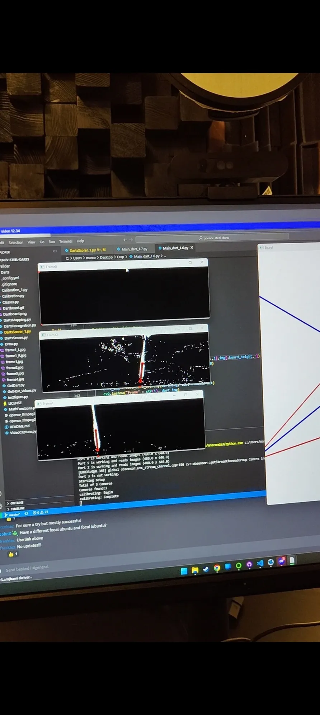Click 'Users' in the breadcrumb path
320x715 pixels.
coord(77,258)
